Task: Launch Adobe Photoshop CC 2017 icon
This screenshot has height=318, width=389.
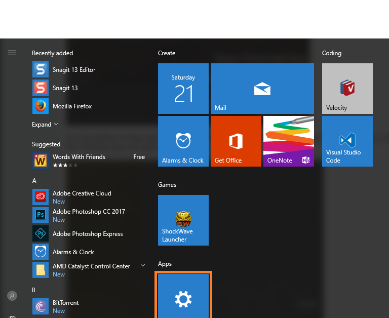Action: click(41, 215)
